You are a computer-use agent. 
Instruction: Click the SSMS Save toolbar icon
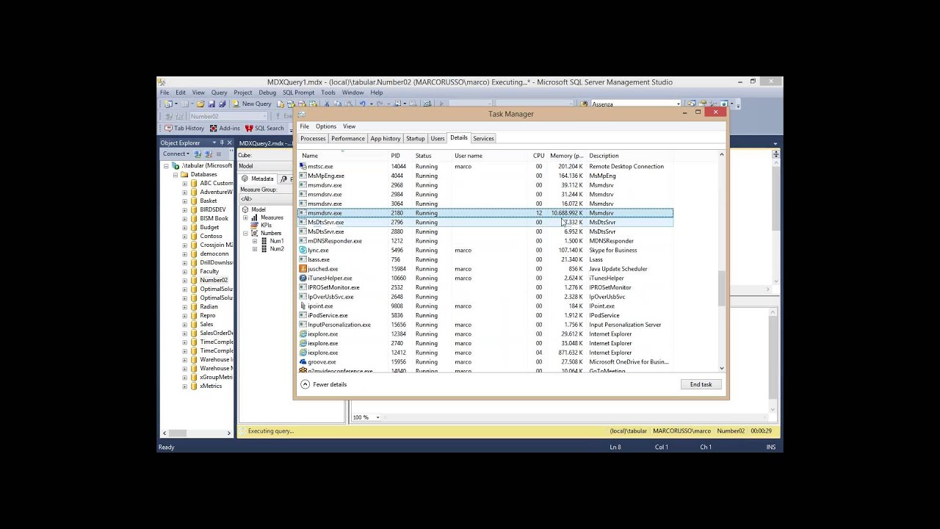coord(213,104)
